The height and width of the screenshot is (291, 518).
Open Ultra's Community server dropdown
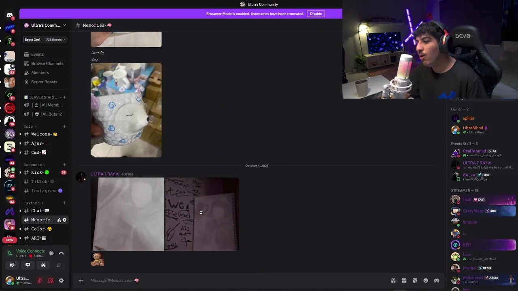click(45, 25)
